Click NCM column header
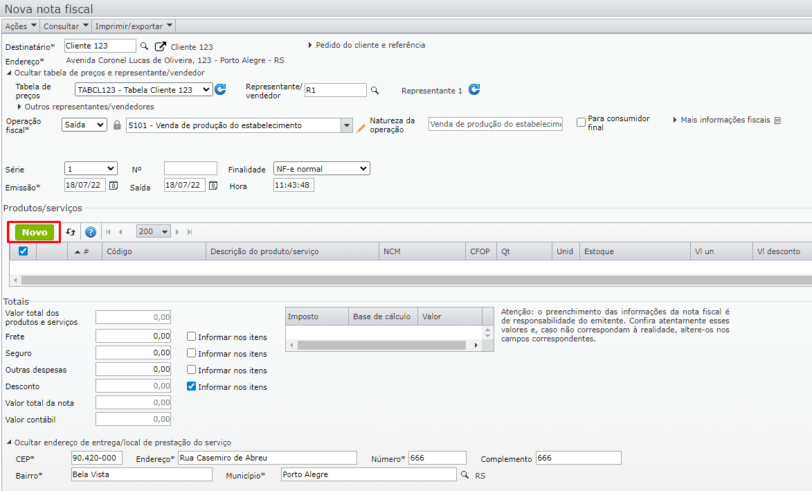This screenshot has height=491, width=812. coord(422,251)
